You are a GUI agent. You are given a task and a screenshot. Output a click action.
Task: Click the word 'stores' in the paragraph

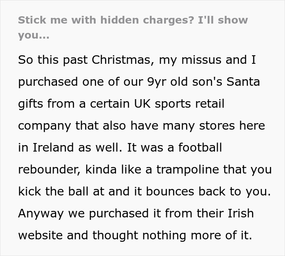pos(217,126)
